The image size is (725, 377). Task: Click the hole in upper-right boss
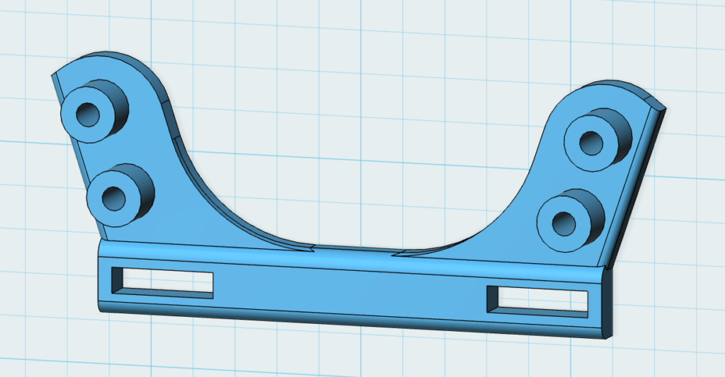coord(590,143)
